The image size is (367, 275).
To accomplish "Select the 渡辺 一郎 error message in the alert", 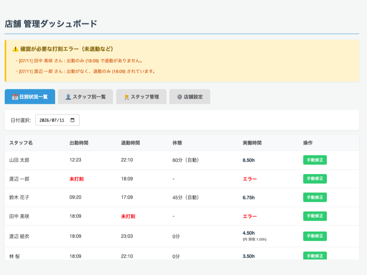I will point(85,71).
